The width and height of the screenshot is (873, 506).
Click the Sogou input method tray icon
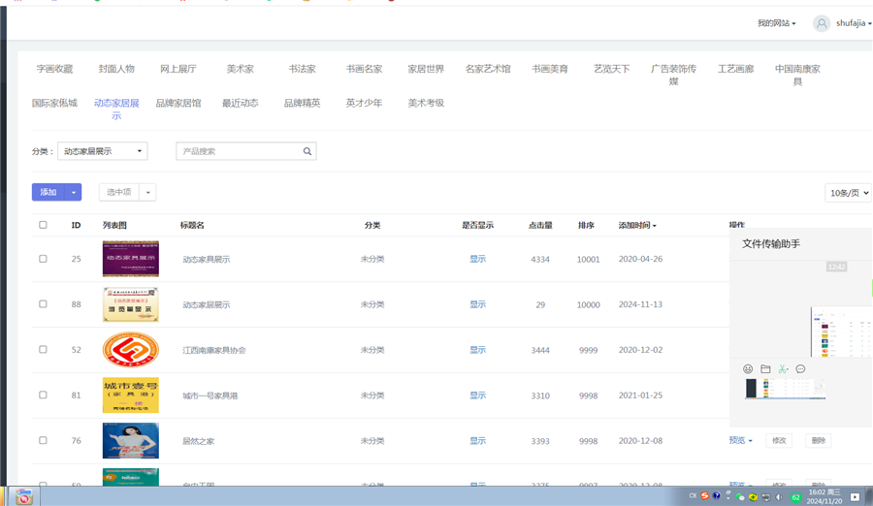pos(705,496)
